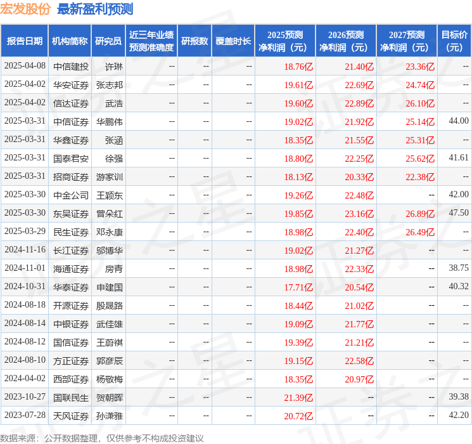Click the target price 39.38
The width and height of the screenshot is (472, 444).
(x=459, y=396)
